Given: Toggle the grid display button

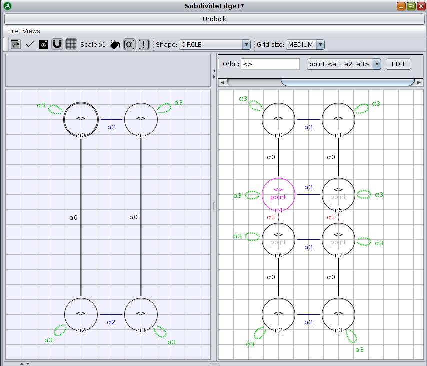Looking at the screenshot, I should [71, 44].
